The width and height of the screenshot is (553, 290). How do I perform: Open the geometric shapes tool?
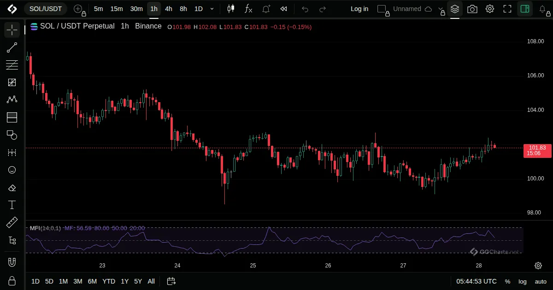click(x=12, y=135)
